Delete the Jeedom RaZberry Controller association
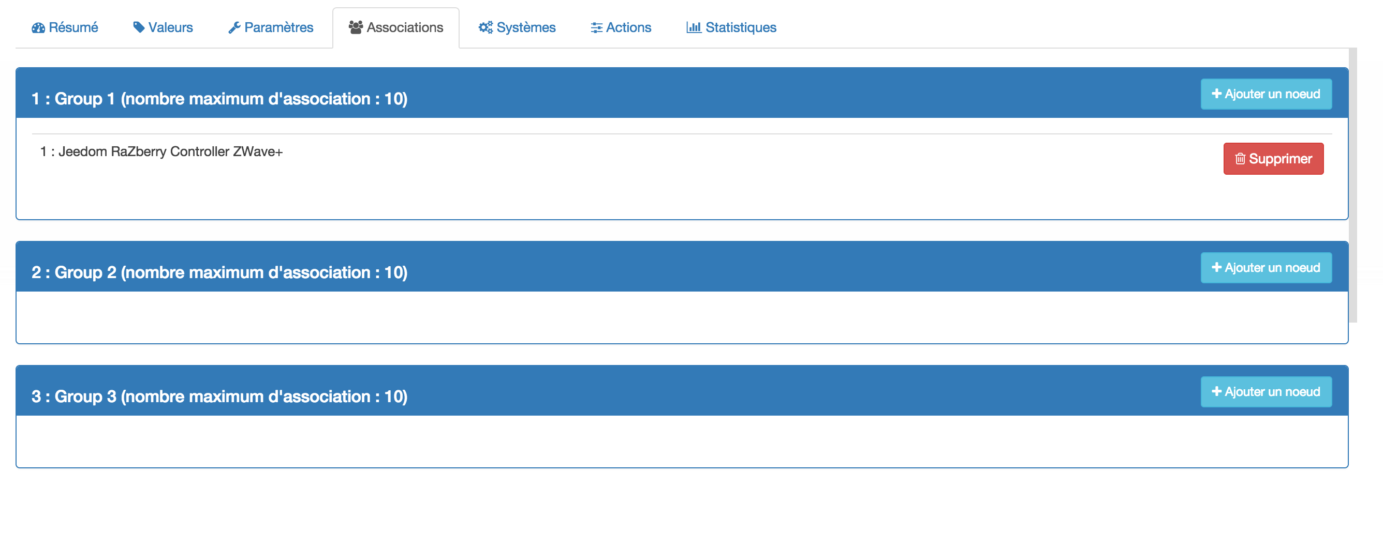This screenshot has width=1383, height=549. coord(1273,159)
